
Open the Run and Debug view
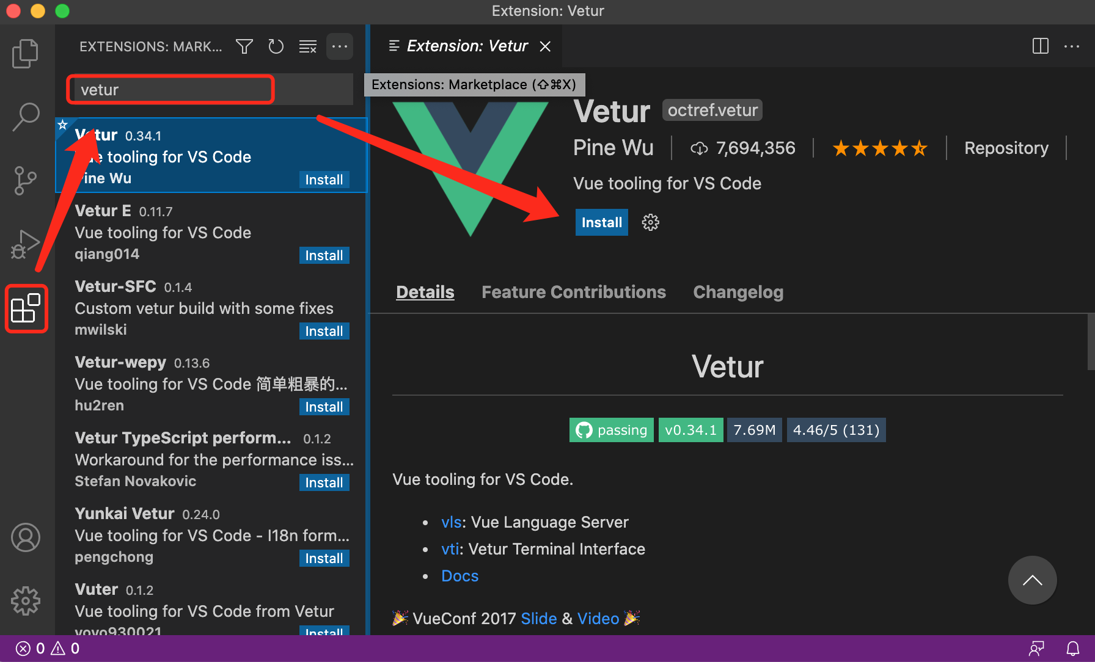tap(26, 244)
